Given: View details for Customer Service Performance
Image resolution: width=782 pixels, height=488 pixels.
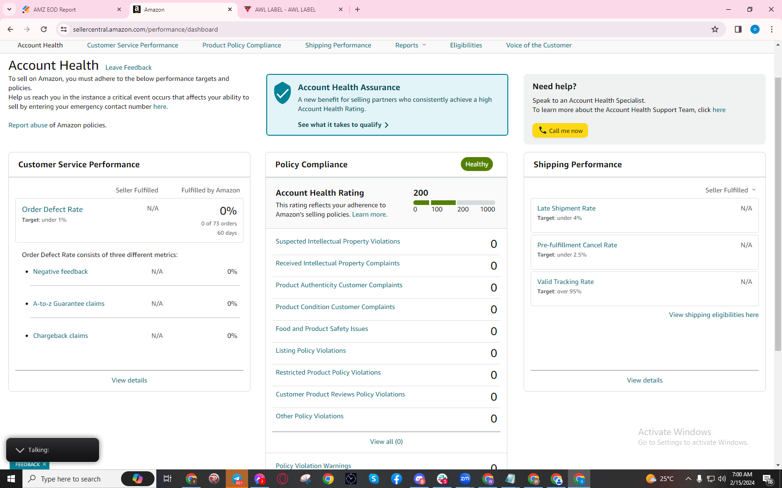Looking at the screenshot, I should coord(129,380).
